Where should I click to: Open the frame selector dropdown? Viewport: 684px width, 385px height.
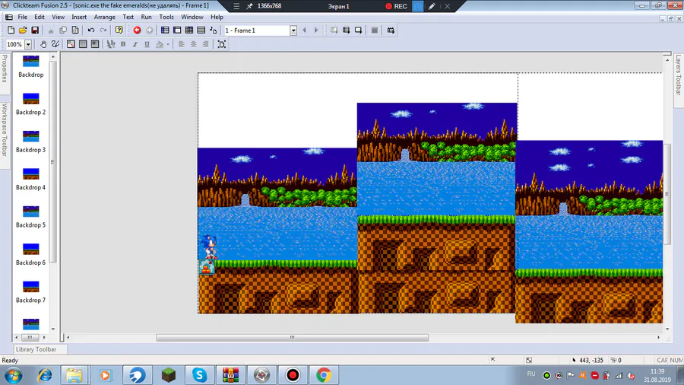(x=293, y=30)
